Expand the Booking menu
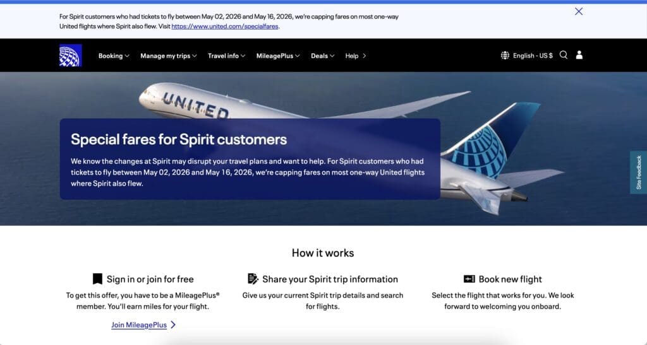647x345 pixels. 114,56
